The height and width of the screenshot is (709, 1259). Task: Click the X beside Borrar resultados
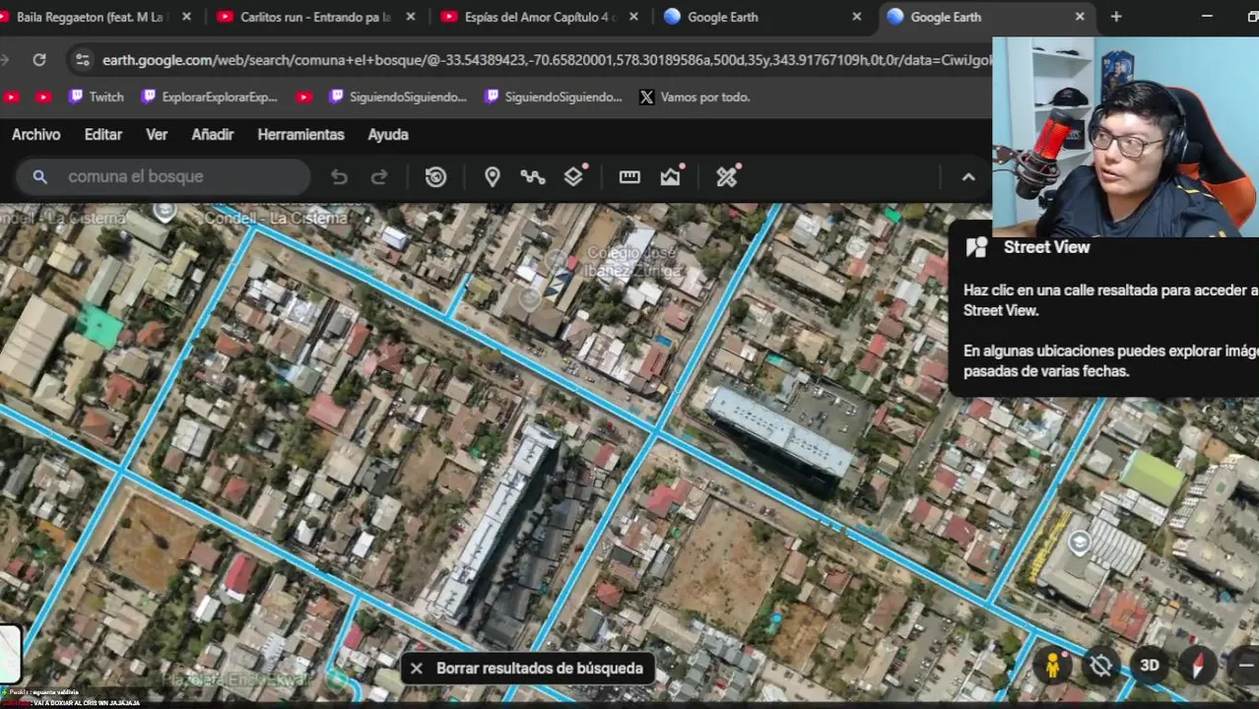(x=417, y=669)
